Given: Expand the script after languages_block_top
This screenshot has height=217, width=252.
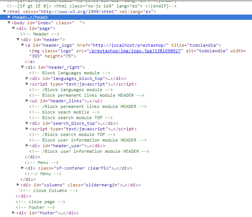Looking at the screenshot, I should click(x=27, y=84).
